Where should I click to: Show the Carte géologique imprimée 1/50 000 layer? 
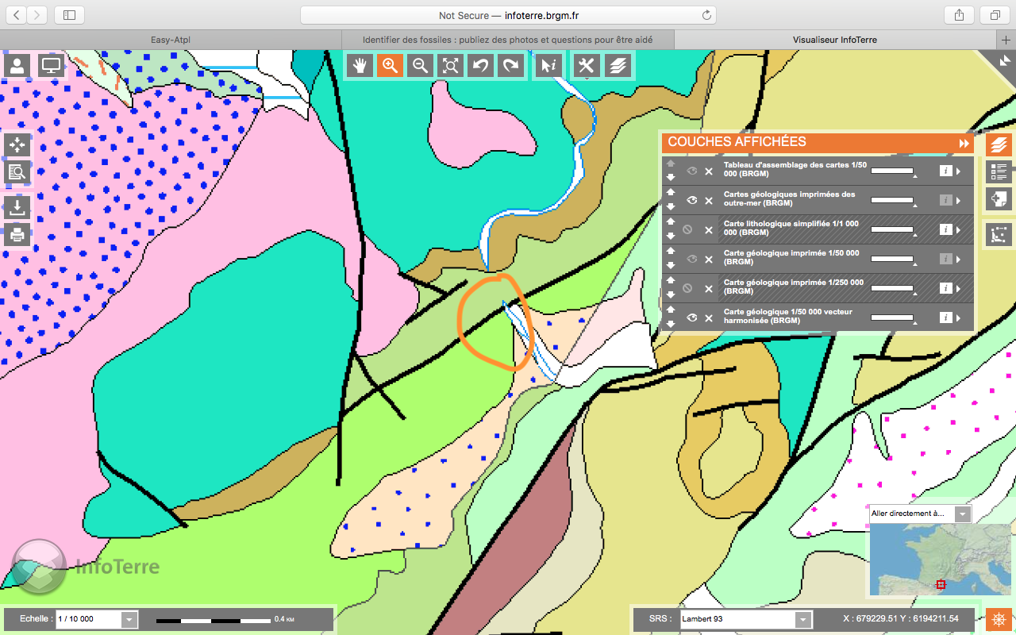click(x=691, y=259)
